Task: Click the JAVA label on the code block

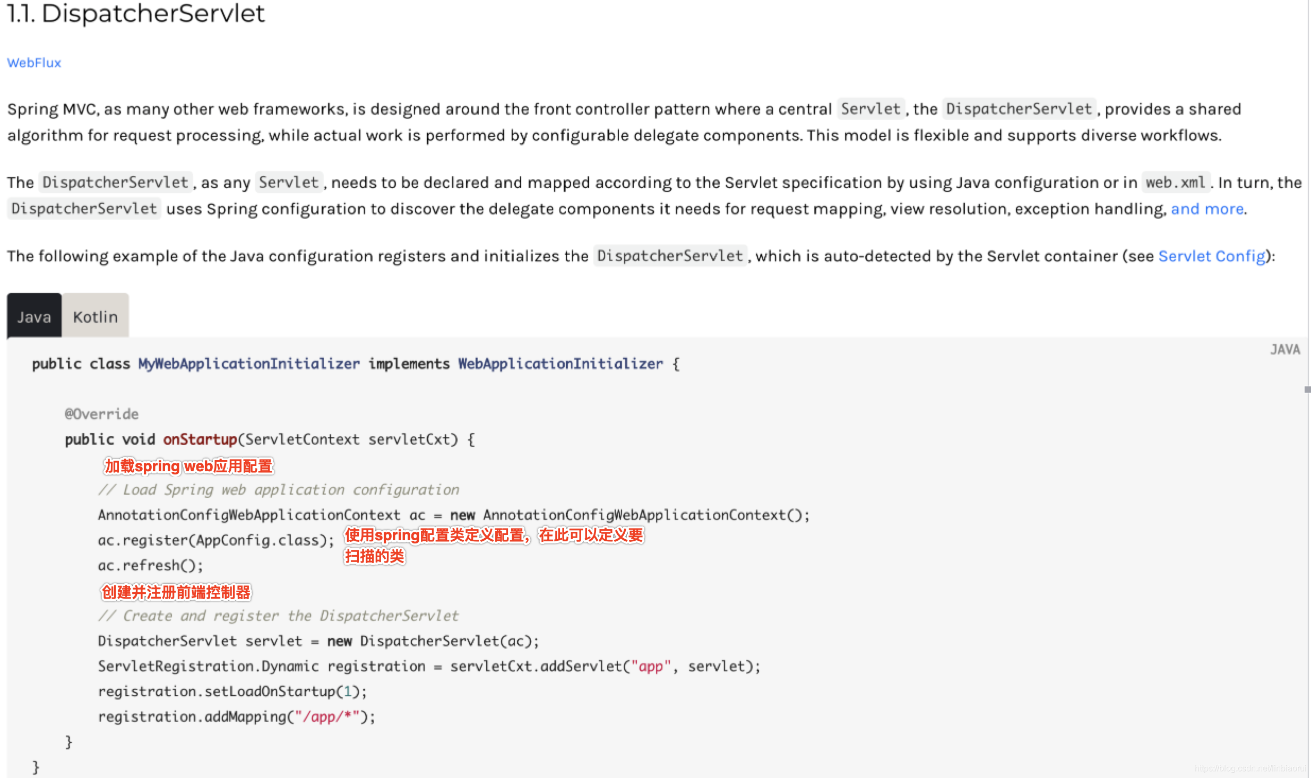Action: point(1285,349)
